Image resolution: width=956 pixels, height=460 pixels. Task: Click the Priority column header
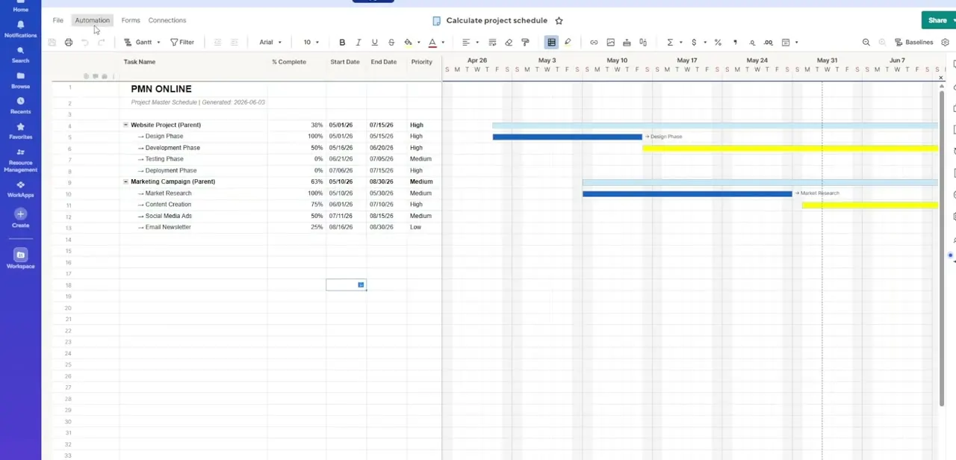(421, 62)
